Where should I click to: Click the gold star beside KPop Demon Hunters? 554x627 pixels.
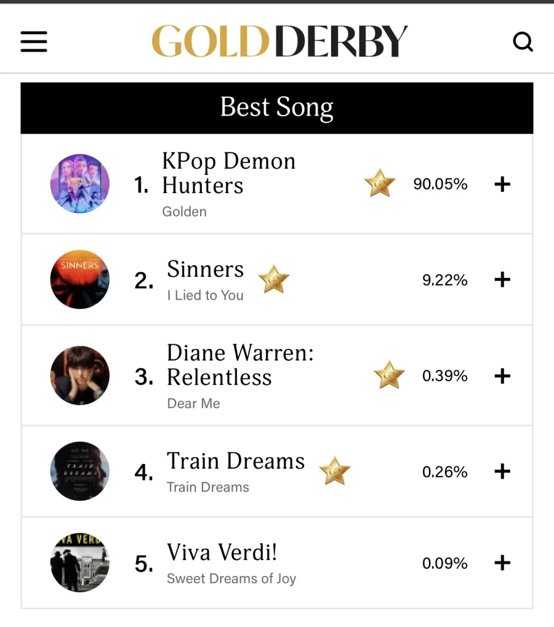379,183
